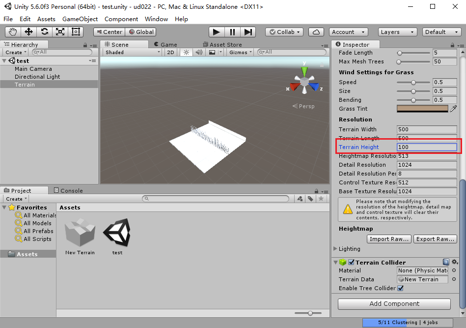
Task: Click the Play button
Action: click(217, 32)
